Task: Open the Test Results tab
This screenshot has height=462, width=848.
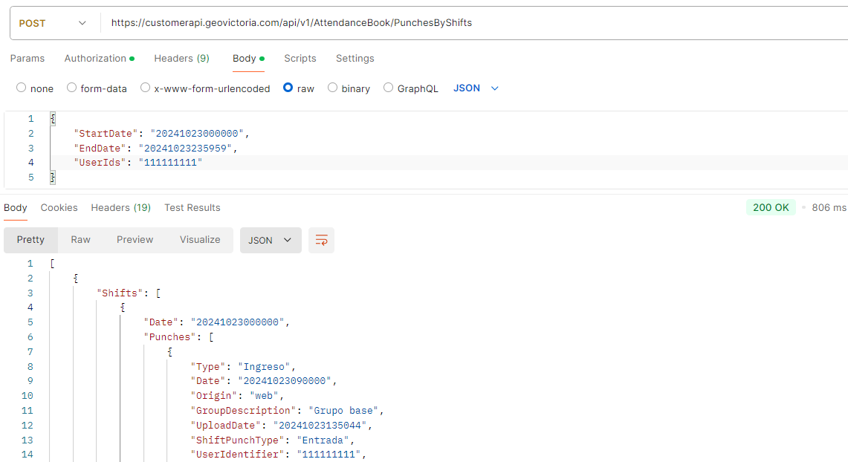Action: [192, 207]
